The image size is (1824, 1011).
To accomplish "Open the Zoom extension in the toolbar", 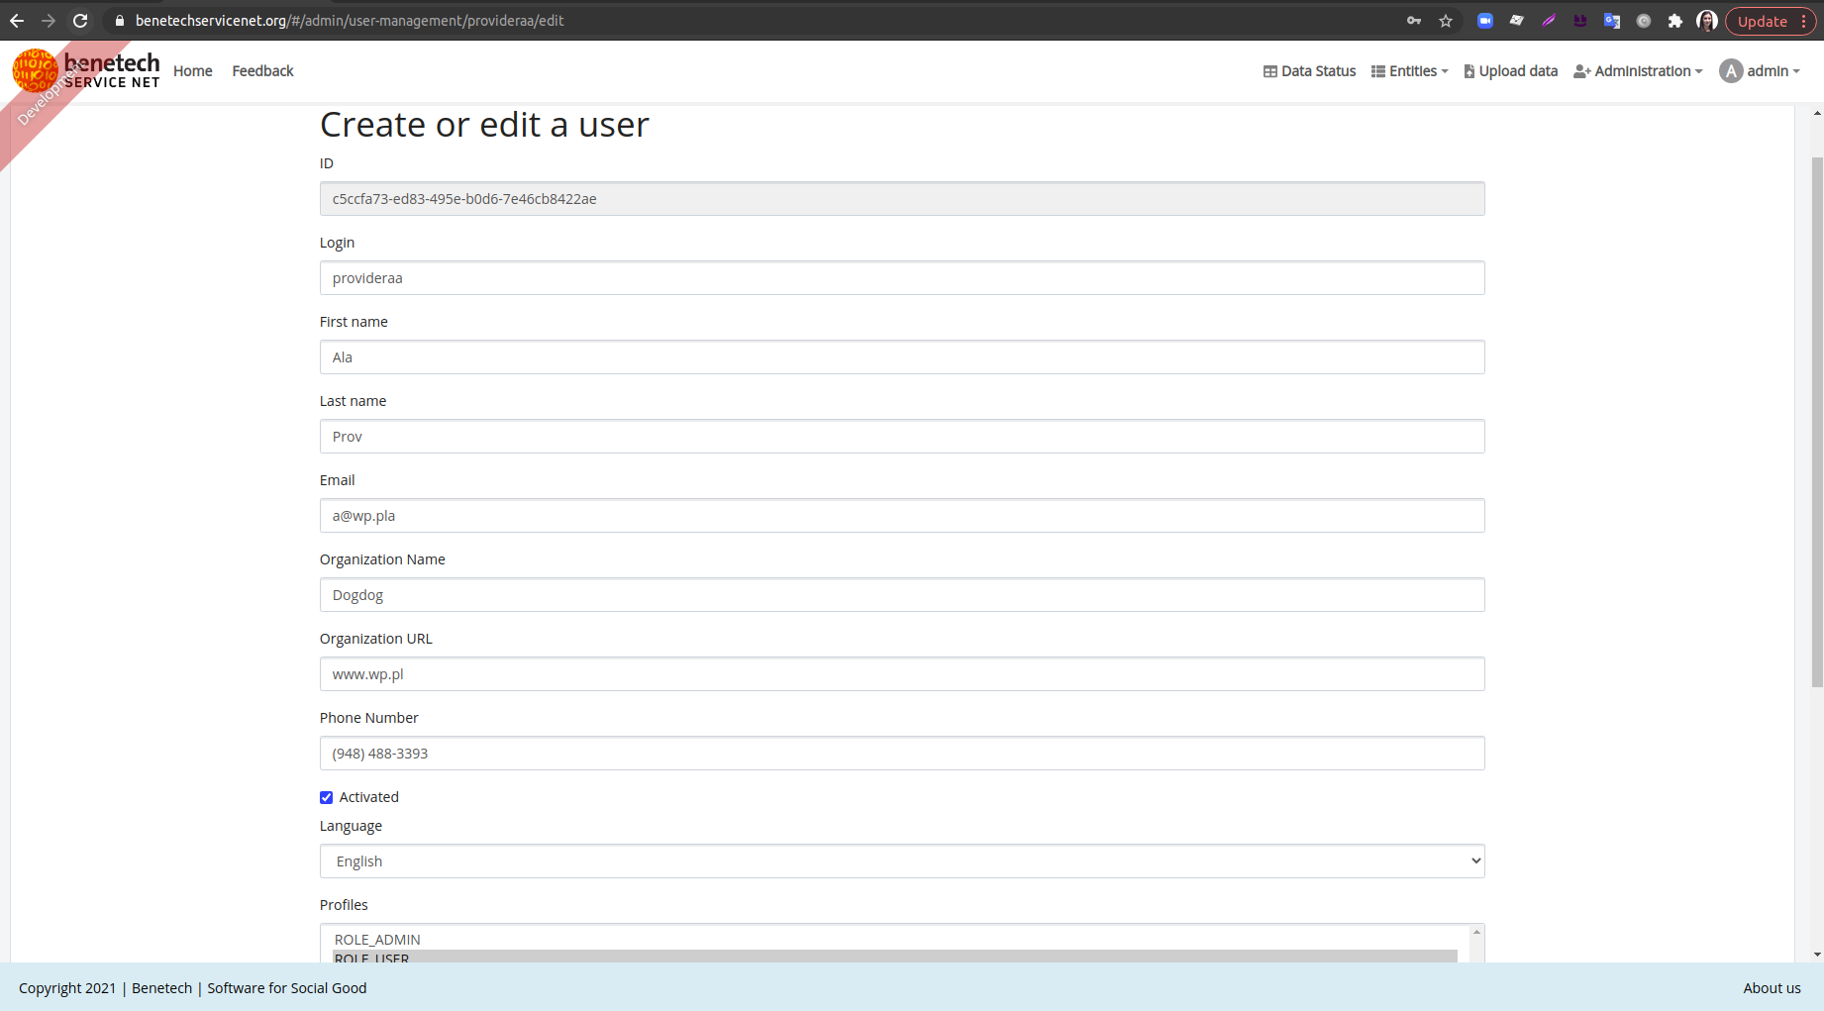I will pyautogui.click(x=1485, y=20).
